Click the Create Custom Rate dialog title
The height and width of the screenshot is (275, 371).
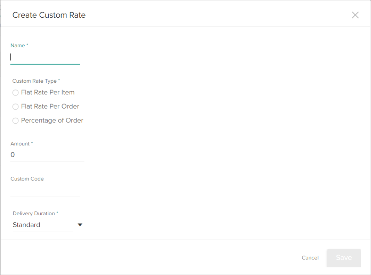tap(49, 15)
